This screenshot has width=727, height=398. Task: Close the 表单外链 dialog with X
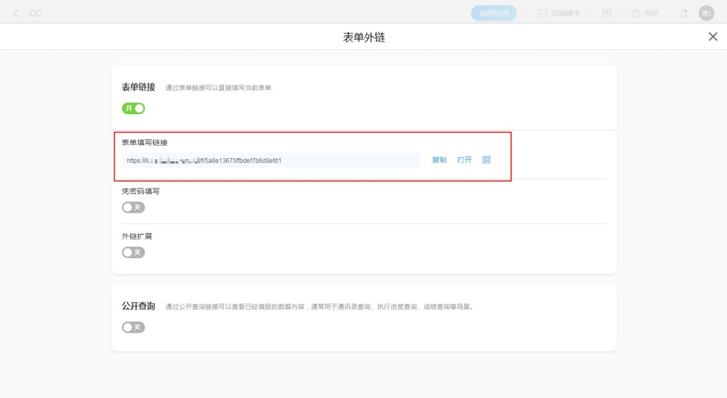[x=713, y=36]
